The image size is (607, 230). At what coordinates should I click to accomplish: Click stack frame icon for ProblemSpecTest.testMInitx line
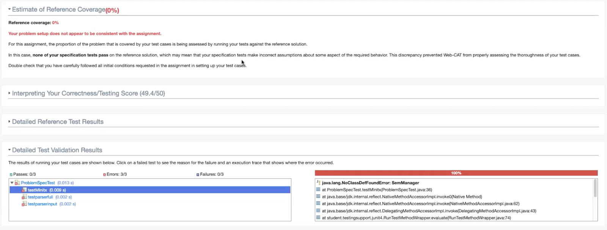[x=318, y=190]
